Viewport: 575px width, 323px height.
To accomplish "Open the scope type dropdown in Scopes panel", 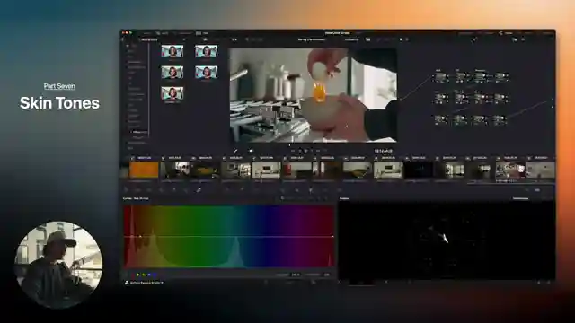I will click(x=520, y=198).
